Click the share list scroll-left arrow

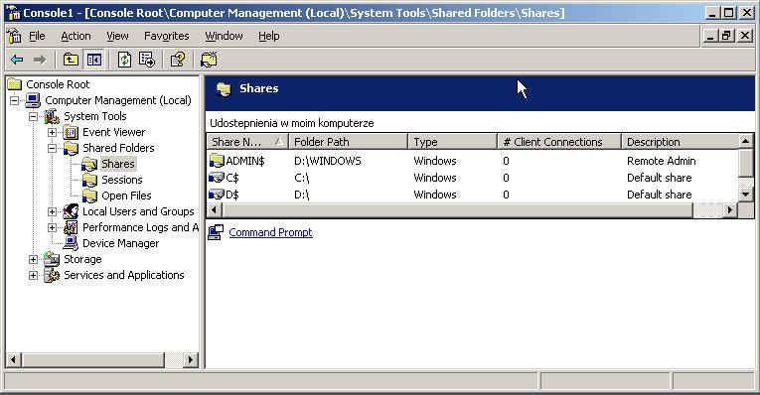[215, 210]
